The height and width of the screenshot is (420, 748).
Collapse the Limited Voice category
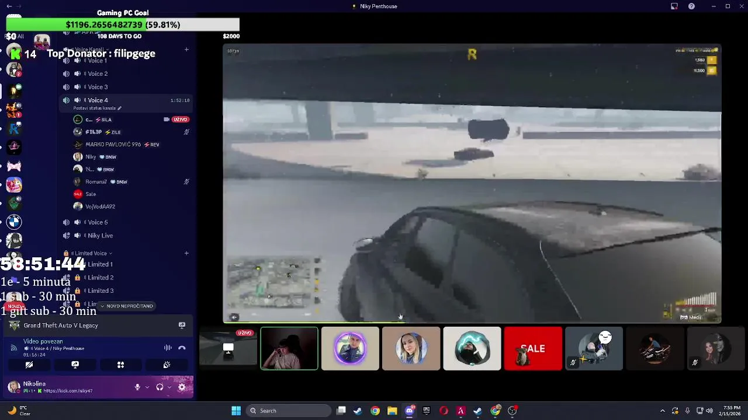91,253
